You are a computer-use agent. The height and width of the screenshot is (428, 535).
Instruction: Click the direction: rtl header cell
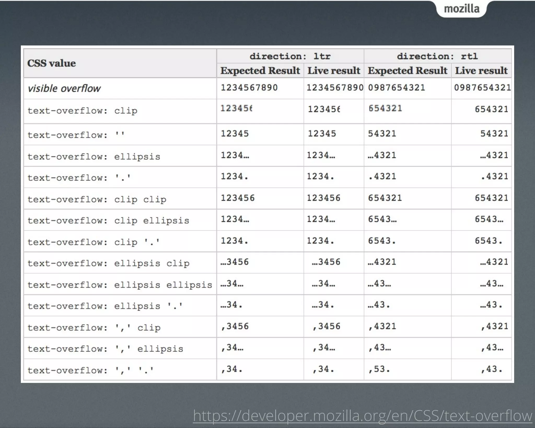[437, 56]
